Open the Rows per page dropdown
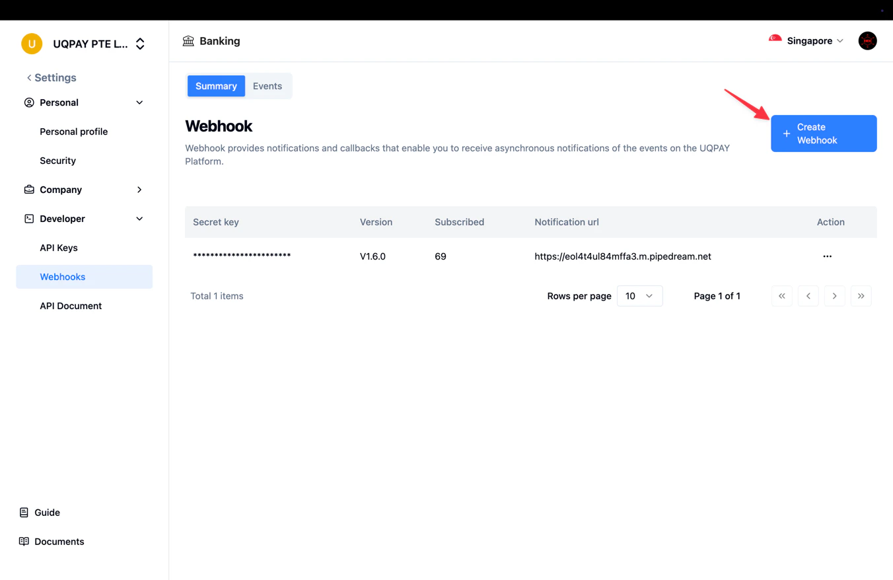 tap(639, 296)
